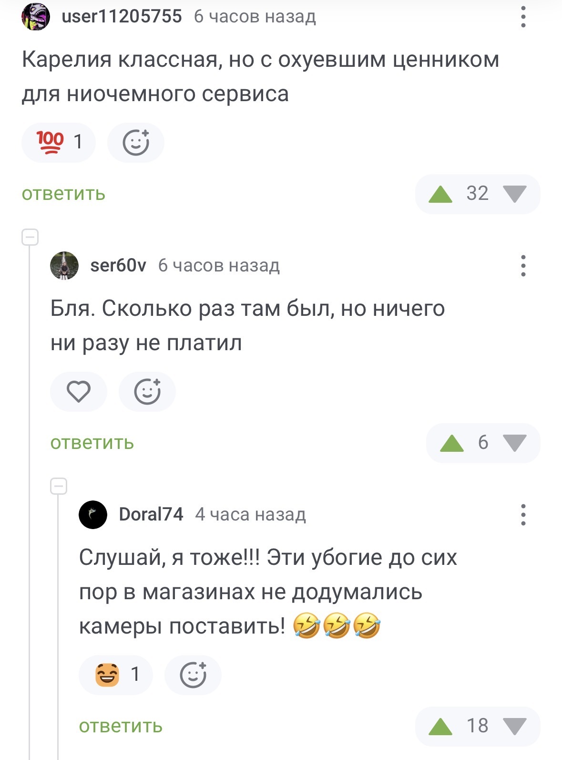Open three-dot menu for ser60v's comment
The height and width of the screenshot is (760, 562).
[523, 266]
